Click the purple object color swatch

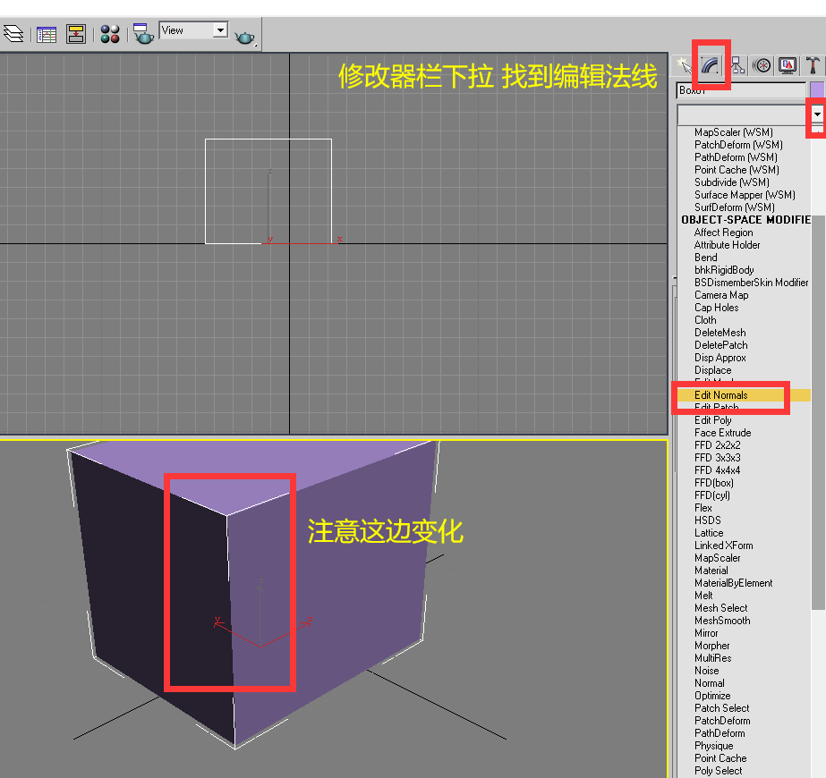point(817,90)
